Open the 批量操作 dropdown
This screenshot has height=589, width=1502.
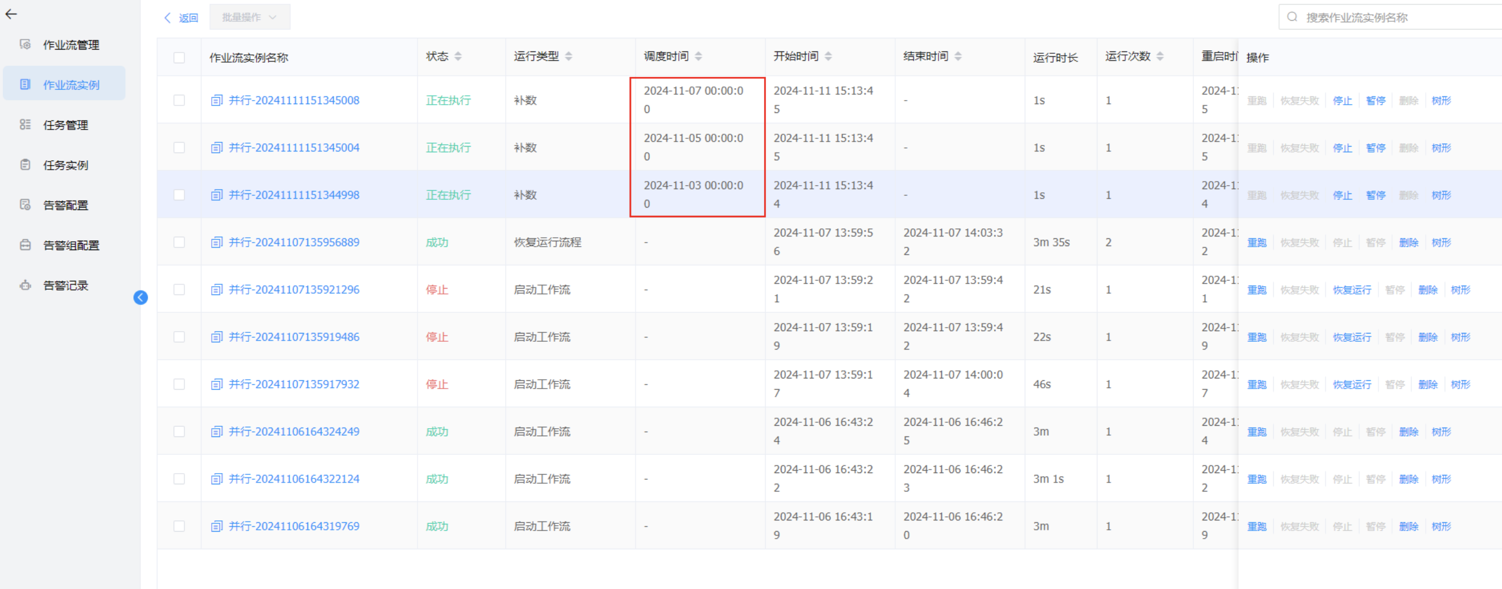tap(249, 17)
